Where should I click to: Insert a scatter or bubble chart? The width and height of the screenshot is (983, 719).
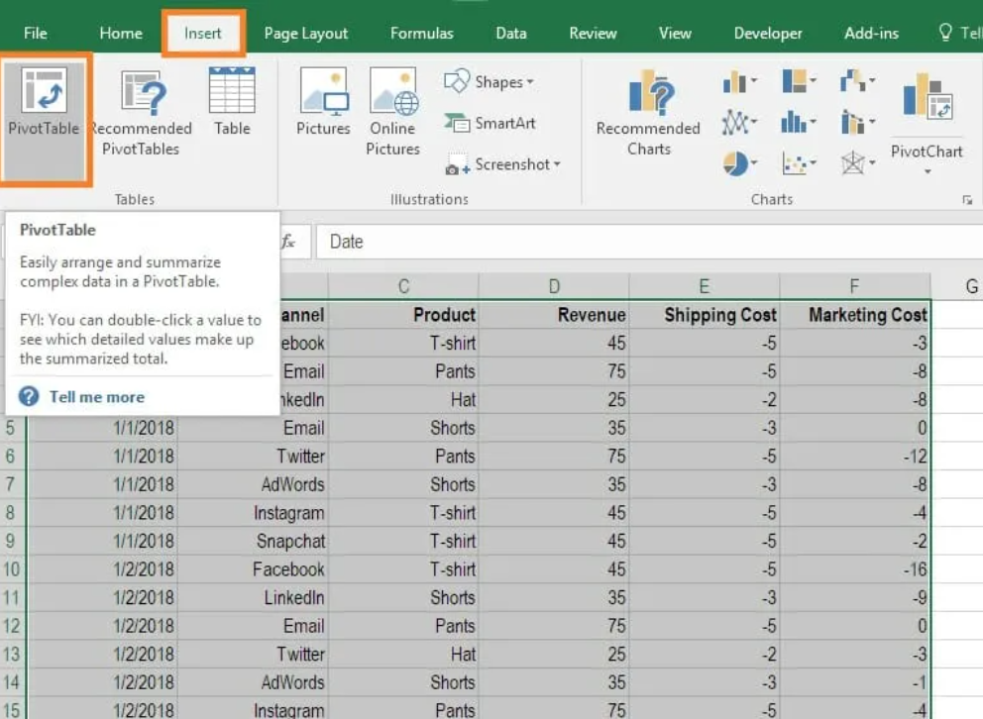799,163
